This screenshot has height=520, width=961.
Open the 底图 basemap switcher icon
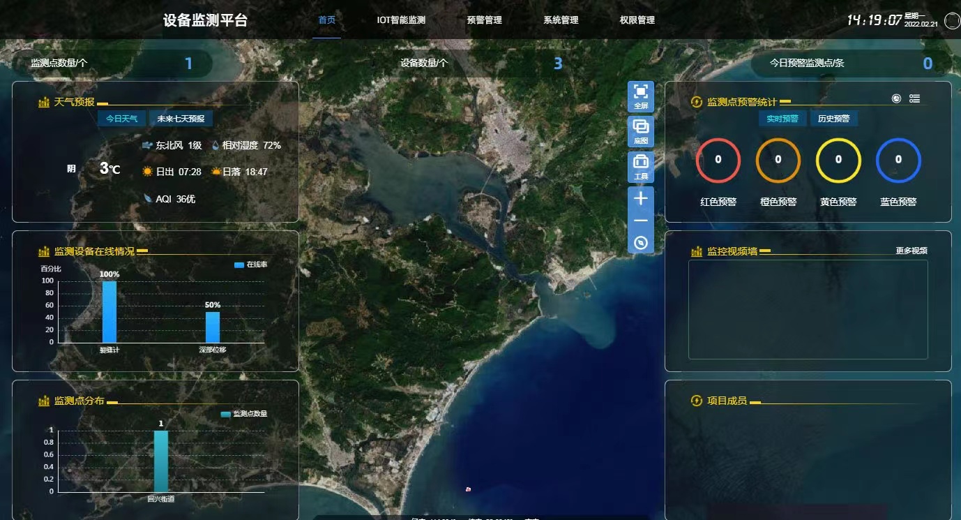(x=640, y=129)
